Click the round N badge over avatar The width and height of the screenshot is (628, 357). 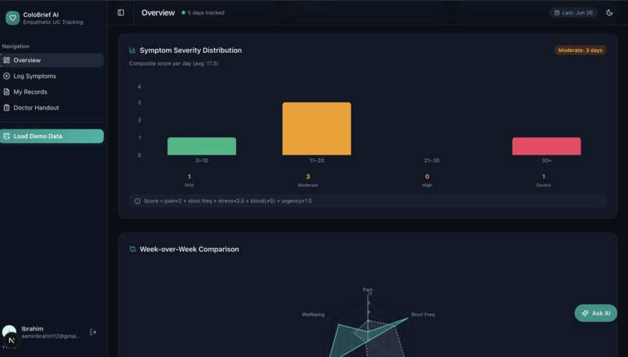point(11,340)
